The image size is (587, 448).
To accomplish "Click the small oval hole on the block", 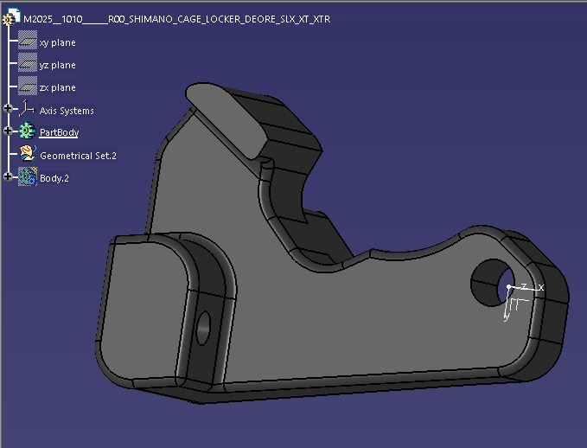I will pos(203,328).
